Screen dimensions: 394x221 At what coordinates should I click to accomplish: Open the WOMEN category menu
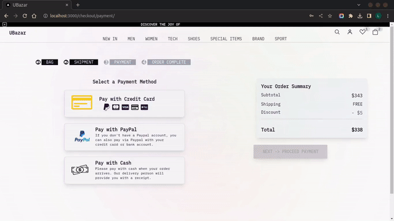(x=151, y=39)
